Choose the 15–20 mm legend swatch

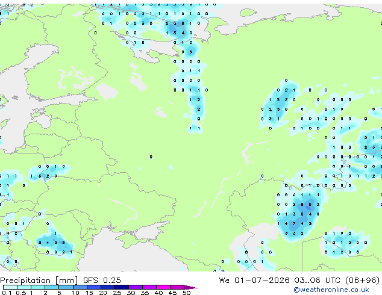point(93,287)
